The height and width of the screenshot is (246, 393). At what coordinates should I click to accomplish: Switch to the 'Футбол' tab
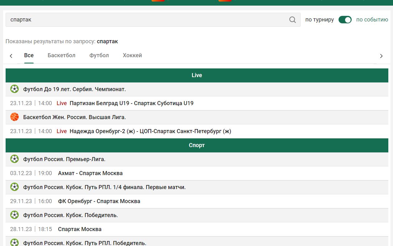[99, 55]
